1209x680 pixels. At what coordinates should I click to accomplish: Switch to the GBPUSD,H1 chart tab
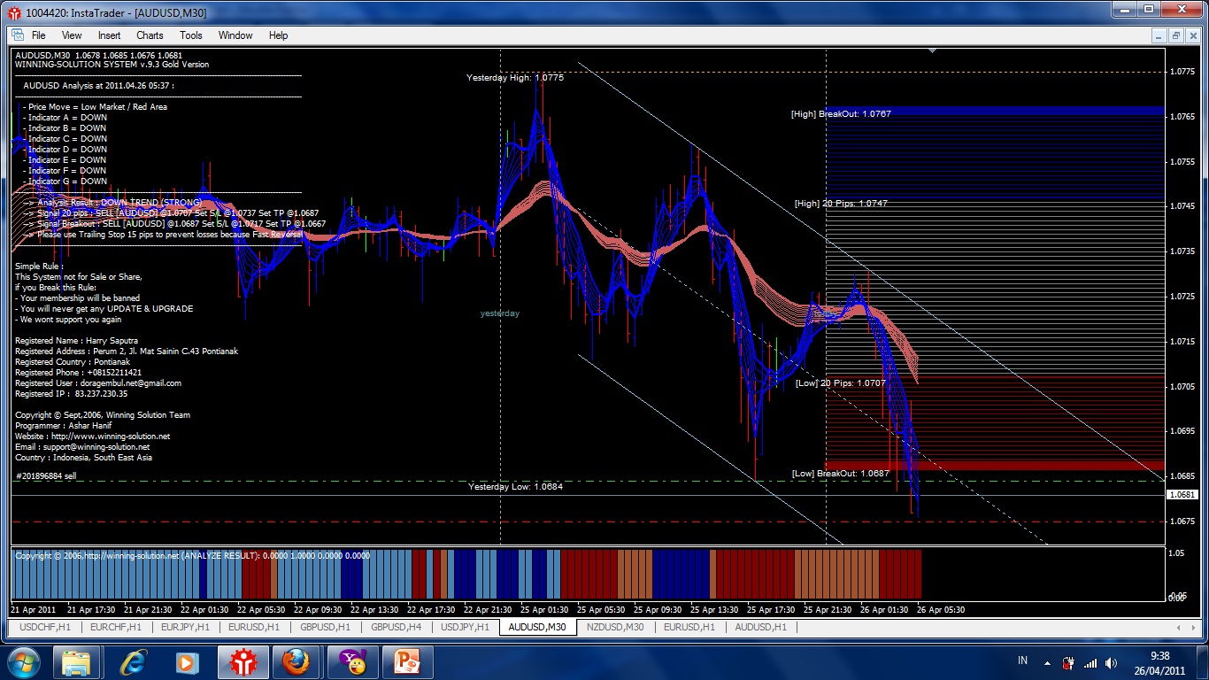325,627
